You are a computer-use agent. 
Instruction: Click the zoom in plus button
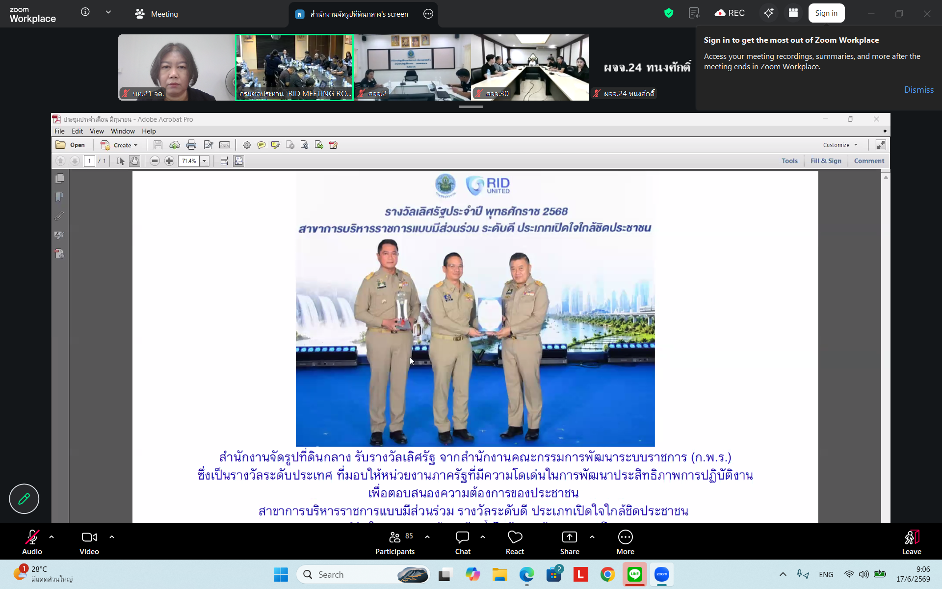click(x=169, y=161)
